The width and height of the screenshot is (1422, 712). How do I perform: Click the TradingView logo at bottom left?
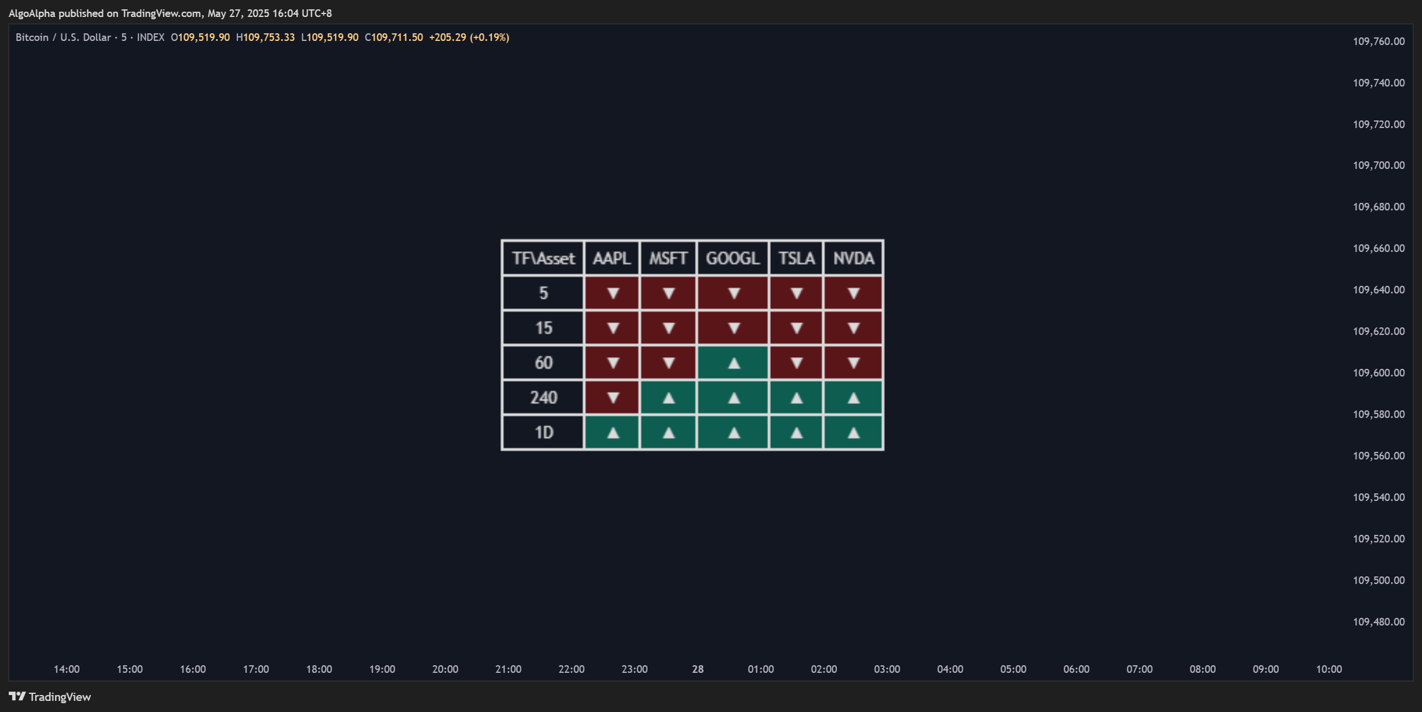pos(50,697)
